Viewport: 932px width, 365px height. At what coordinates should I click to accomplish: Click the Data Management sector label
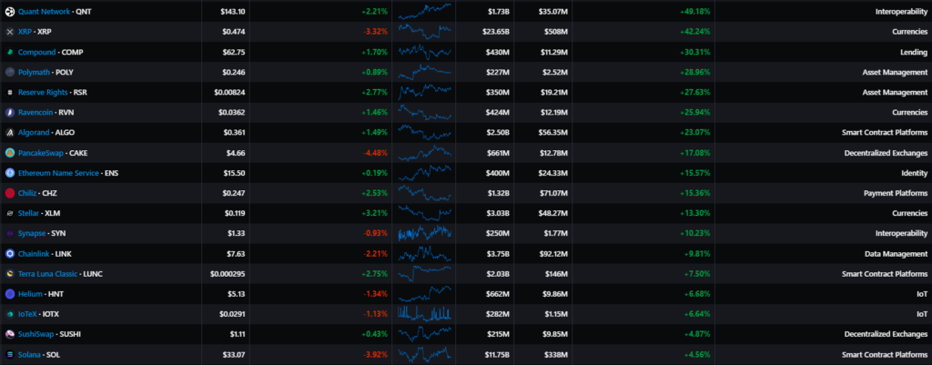pos(898,253)
